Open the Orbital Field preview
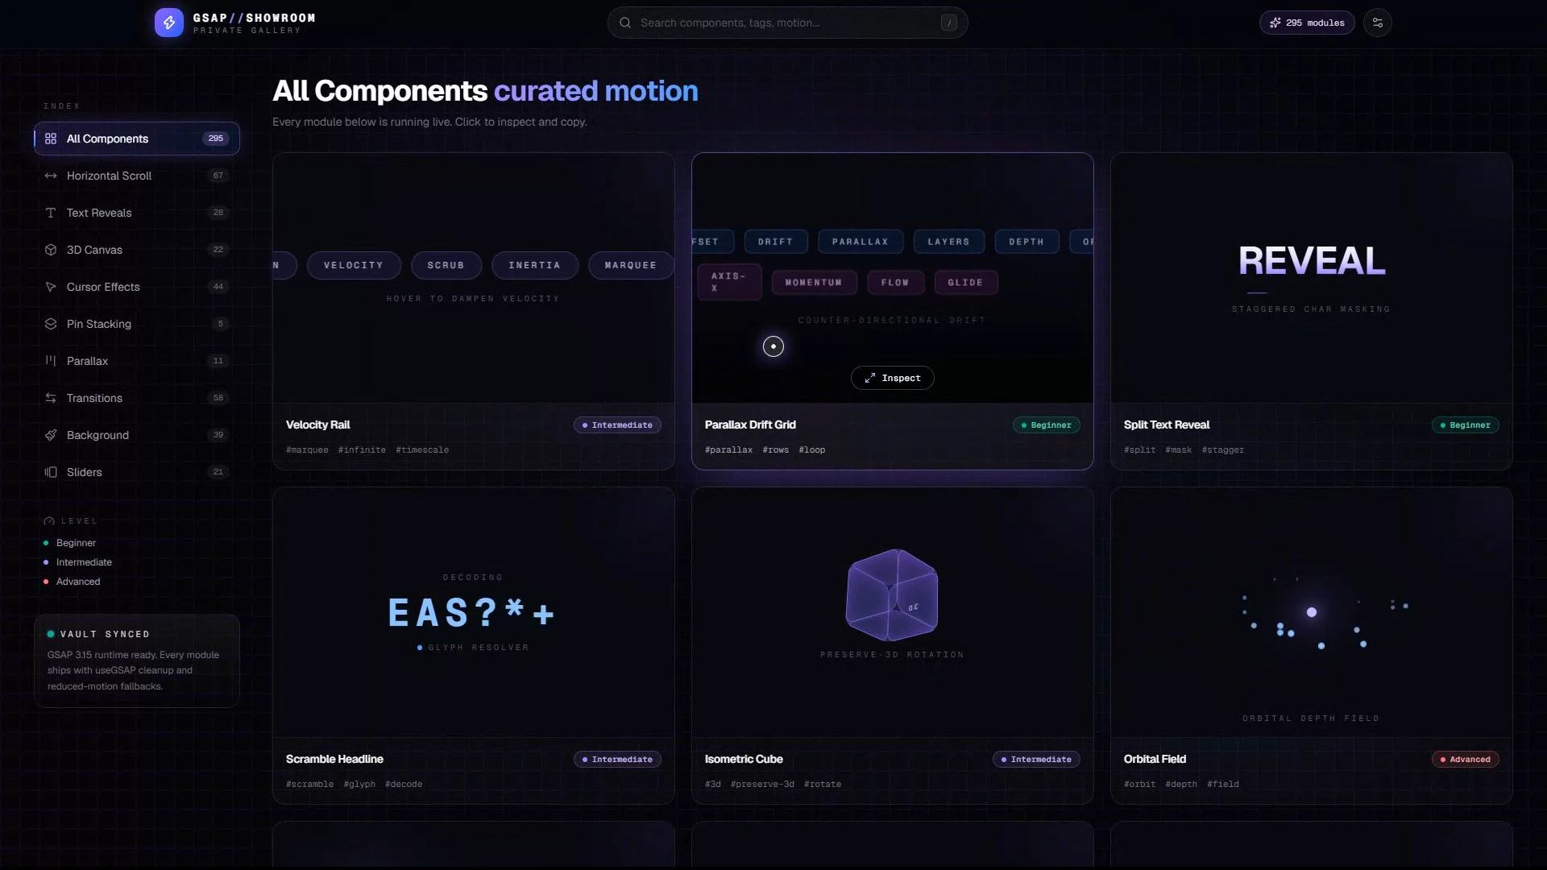Viewport: 1547px width, 870px height. click(x=1311, y=612)
